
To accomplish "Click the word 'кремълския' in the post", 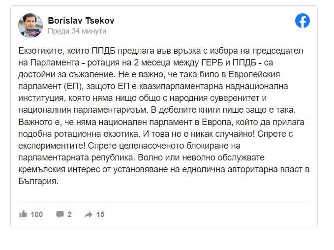I will point(38,170).
